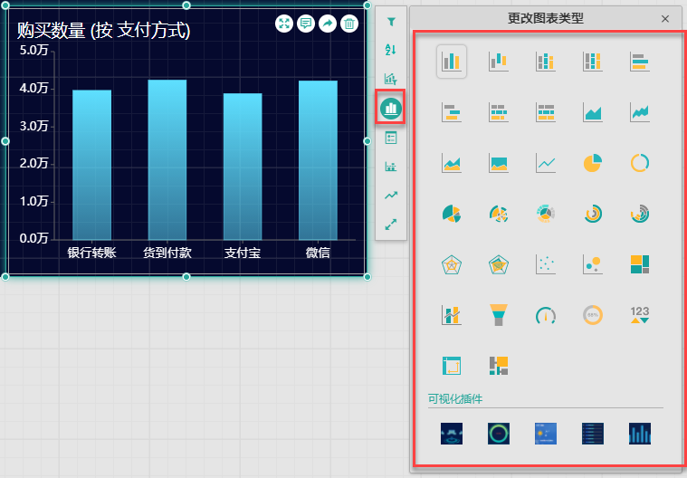The image size is (687, 478).
Task: Delete the chart with the trash icon
Action: tap(349, 24)
